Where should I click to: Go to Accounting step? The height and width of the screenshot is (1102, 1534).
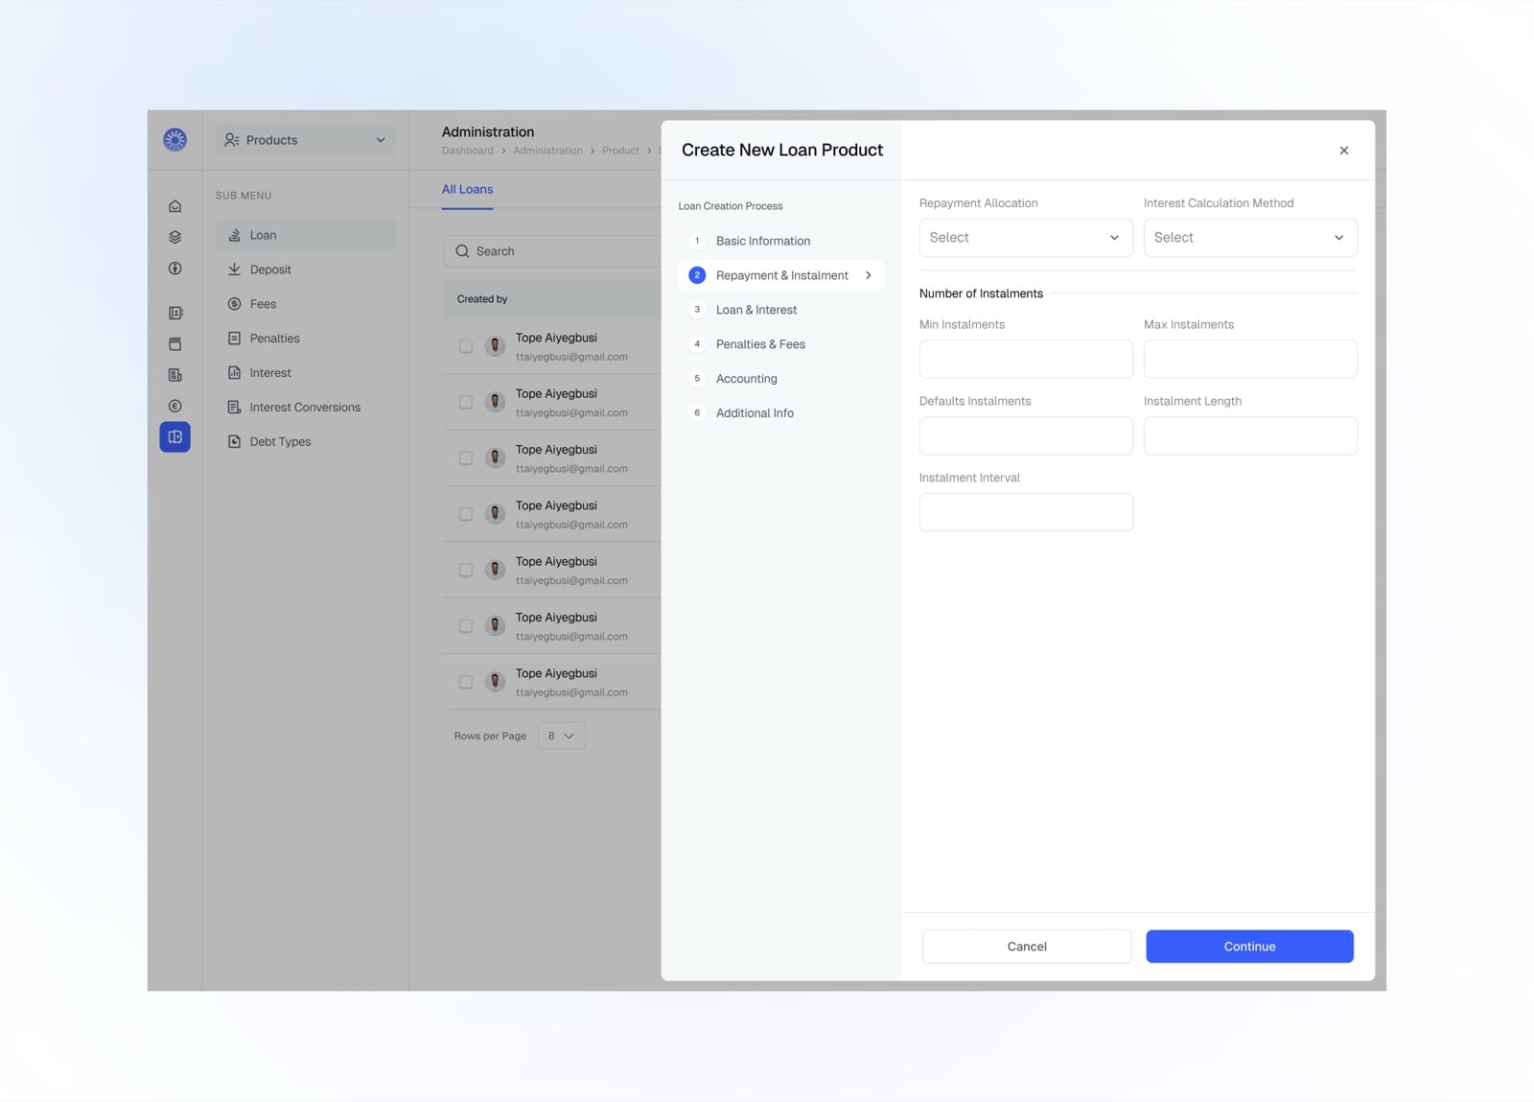coord(746,379)
